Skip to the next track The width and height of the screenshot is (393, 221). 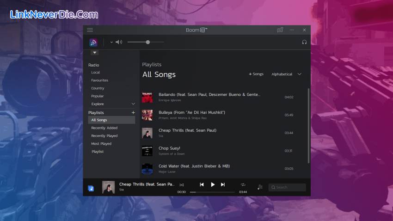click(x=223, y=184)
